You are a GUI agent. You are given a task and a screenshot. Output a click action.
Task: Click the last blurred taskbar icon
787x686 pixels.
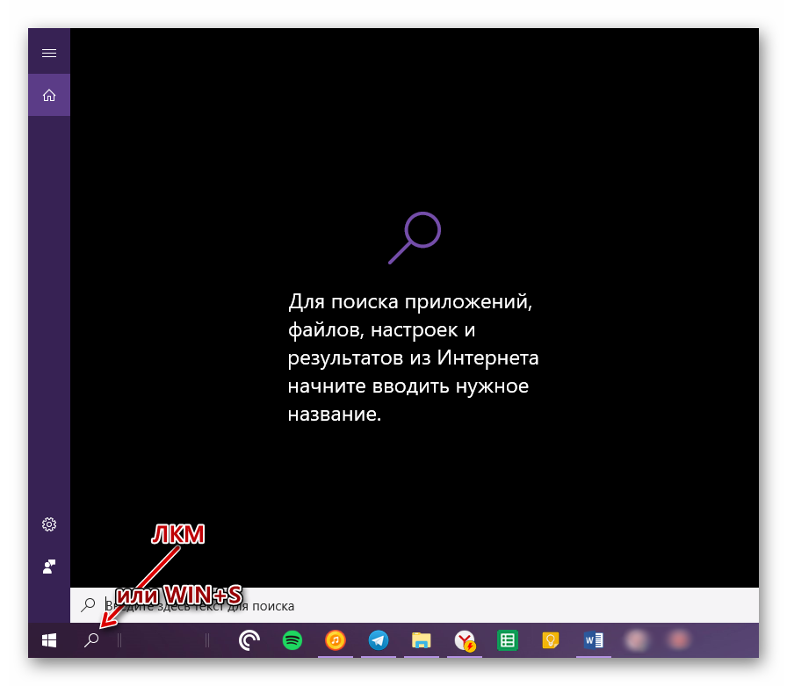pos(677,641)
